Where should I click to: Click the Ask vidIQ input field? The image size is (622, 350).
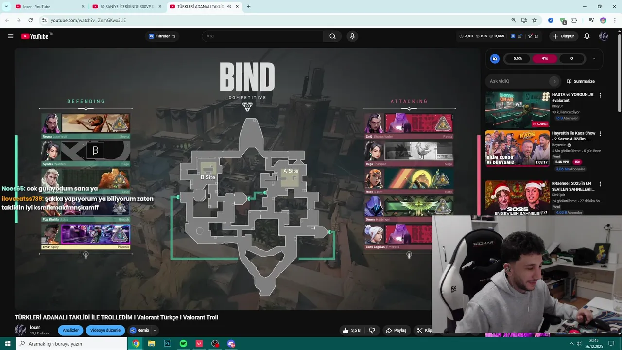pyautogui.click(x=518, y=81)
